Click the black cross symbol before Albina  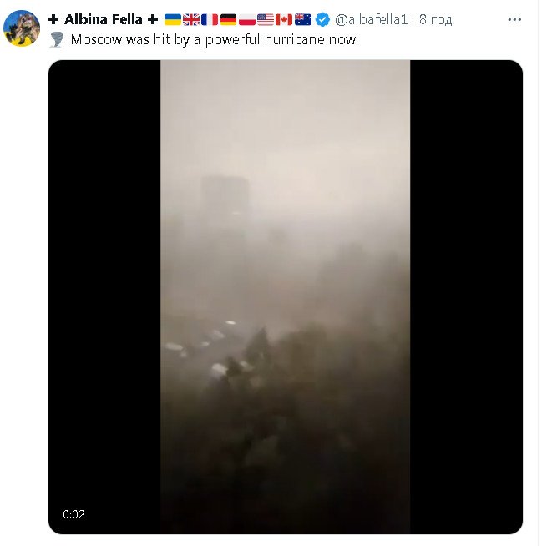click(x=53, y=19)
